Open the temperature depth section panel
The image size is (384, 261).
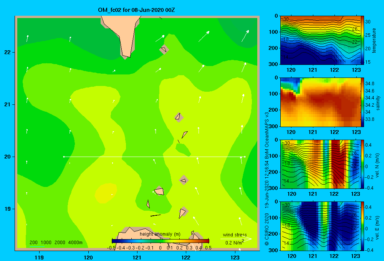(321, 40)
